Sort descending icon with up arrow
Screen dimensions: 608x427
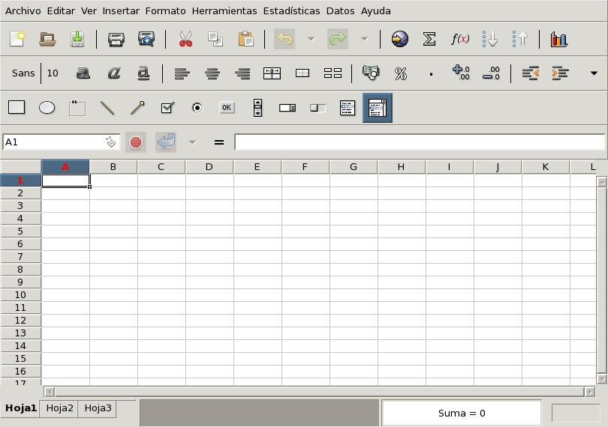pos(520,39)
